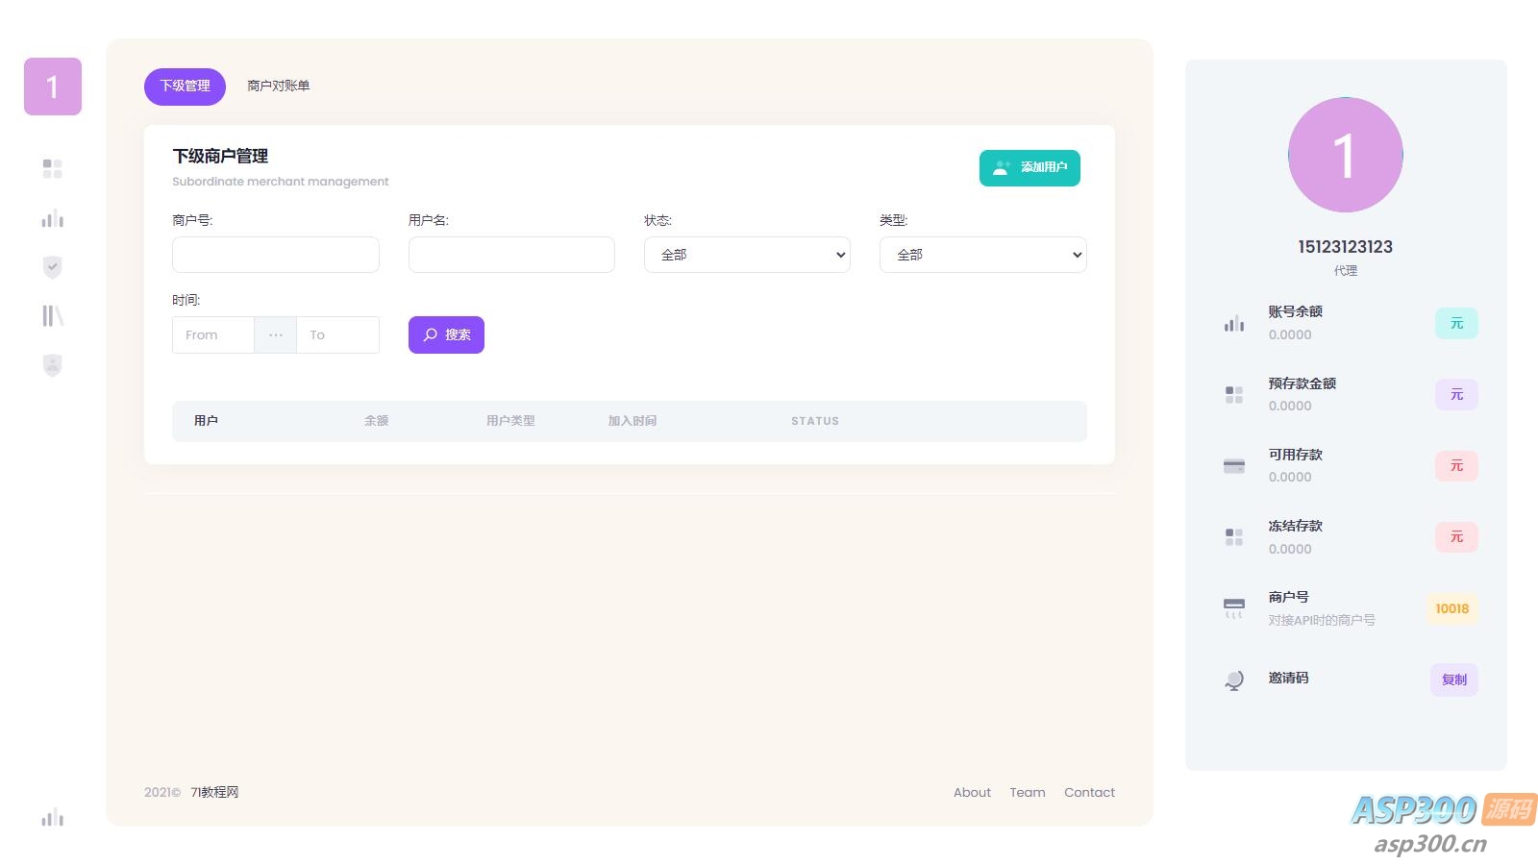
Task: Click the From date field
Action: coord(213,335)
